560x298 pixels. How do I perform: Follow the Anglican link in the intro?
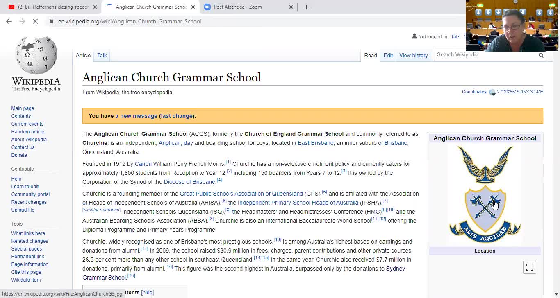pyautogui.click(x=170, y=143)
